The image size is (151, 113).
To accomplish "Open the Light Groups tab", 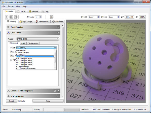I will 26,22.
